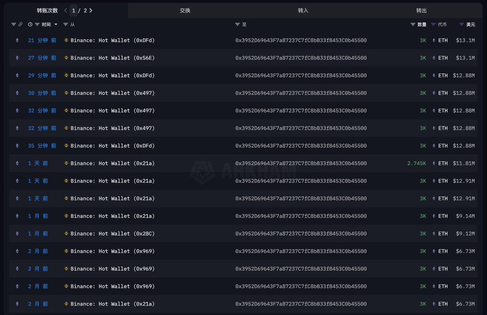This screenshot has width=487, height=315.
Task: Click the 时间 column header label
Action: [x=46, y=24]
